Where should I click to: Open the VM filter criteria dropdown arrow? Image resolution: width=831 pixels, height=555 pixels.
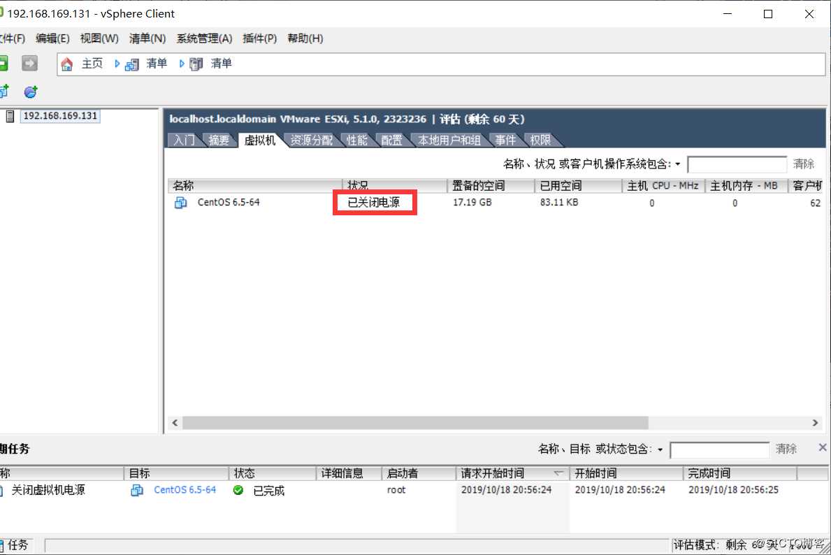[x=678, y=164]
